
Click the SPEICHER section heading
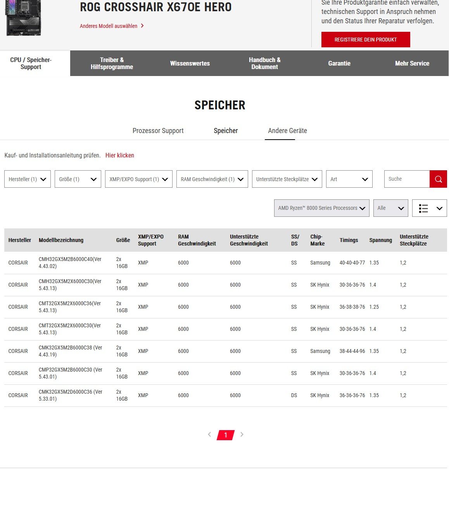[220, 105]
